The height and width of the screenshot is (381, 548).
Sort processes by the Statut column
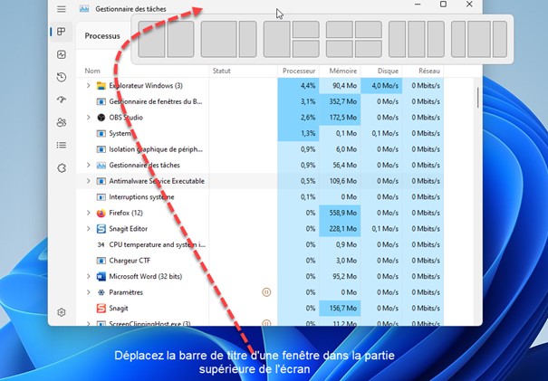point(222,71)
